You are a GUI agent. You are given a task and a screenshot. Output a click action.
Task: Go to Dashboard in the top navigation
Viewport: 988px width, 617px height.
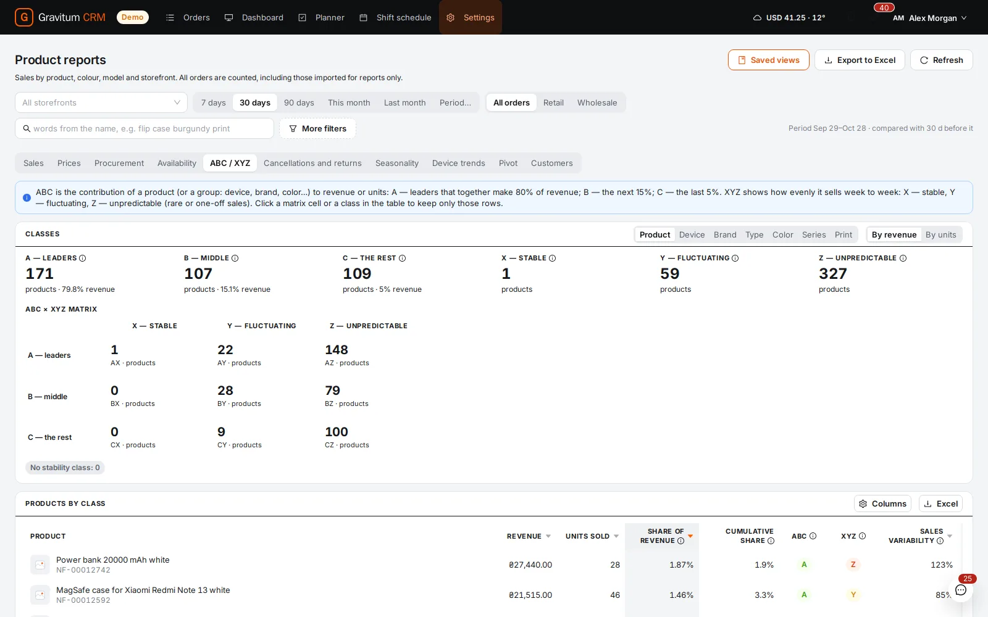pyautogui.click(x=254, y=17)
